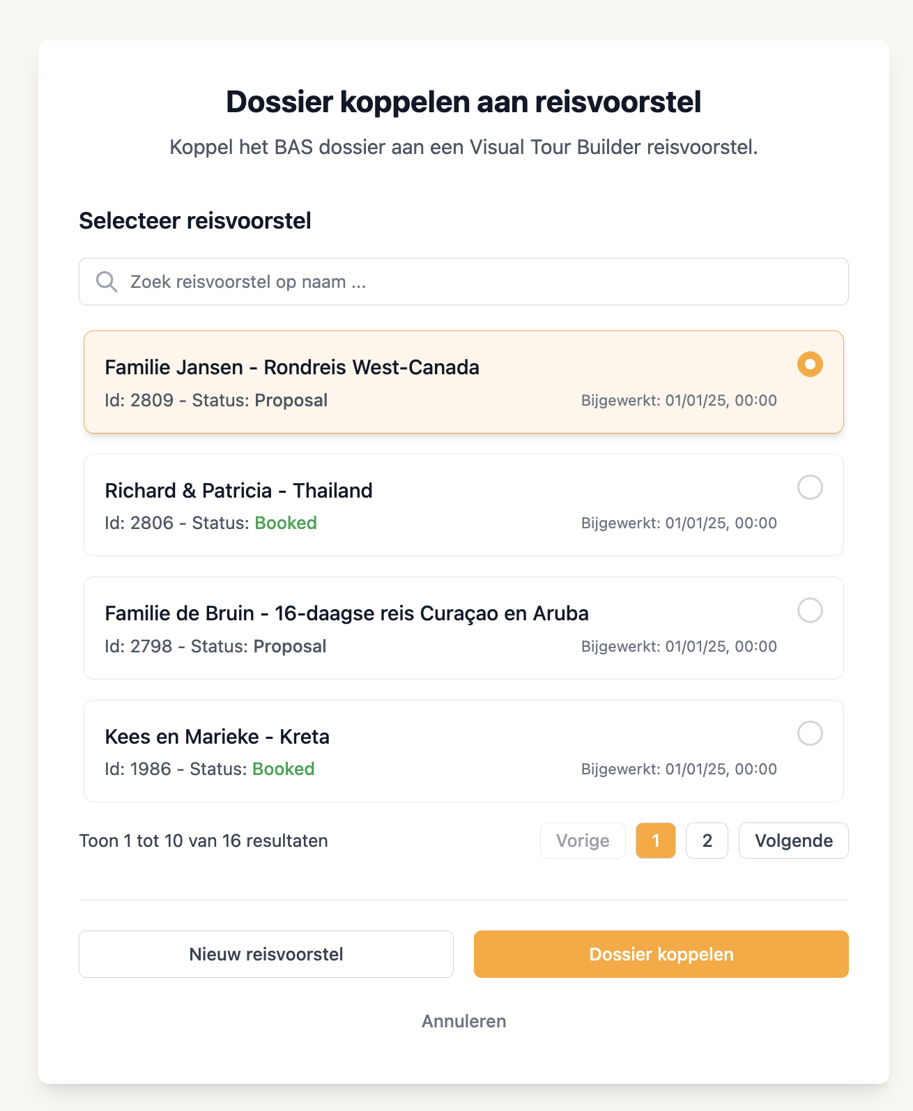Click the Vorige pagination button
The image size is (913, 1111).
coord(583,841)
